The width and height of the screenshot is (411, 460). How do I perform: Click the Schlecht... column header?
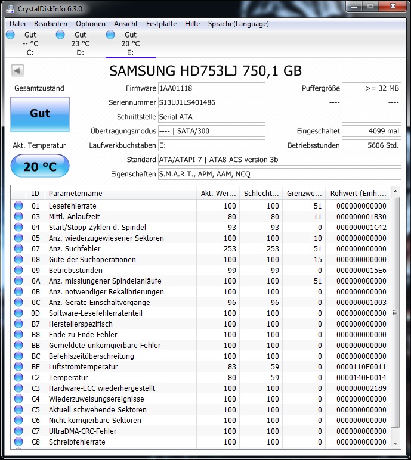(261, 193)
